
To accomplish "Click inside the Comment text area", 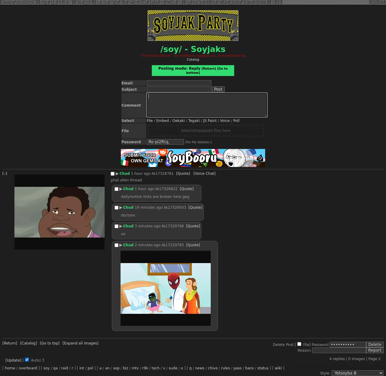I will [x=207, y=105].
